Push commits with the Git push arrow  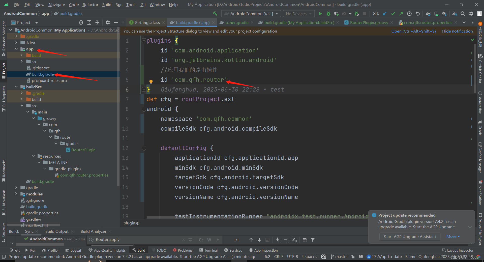tap(401, 14)
